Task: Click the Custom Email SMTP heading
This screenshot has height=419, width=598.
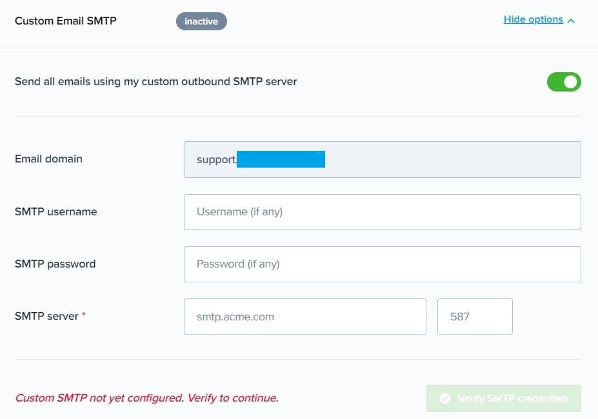Action: 66,21
